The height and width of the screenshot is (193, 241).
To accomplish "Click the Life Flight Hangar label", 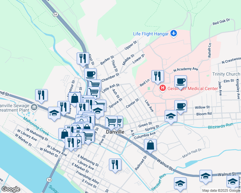I will (x=151, y=34).
